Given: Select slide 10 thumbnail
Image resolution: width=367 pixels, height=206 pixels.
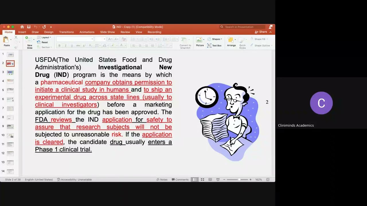Looking at the screenshot, I should point(10,135).
